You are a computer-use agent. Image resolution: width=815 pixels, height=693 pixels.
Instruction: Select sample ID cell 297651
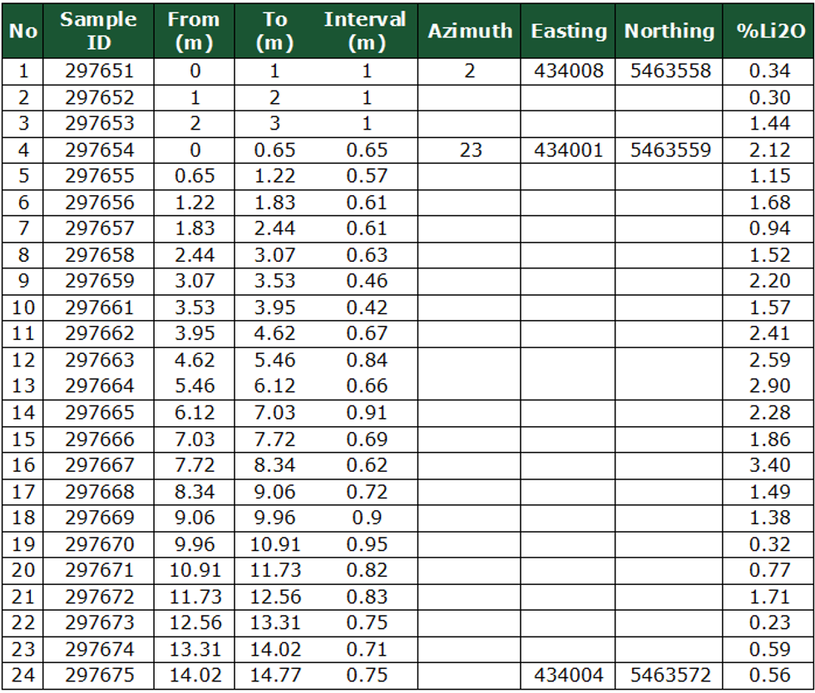tap(99, 71)
